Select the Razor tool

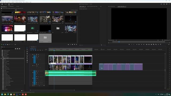(x=27, y=53)
